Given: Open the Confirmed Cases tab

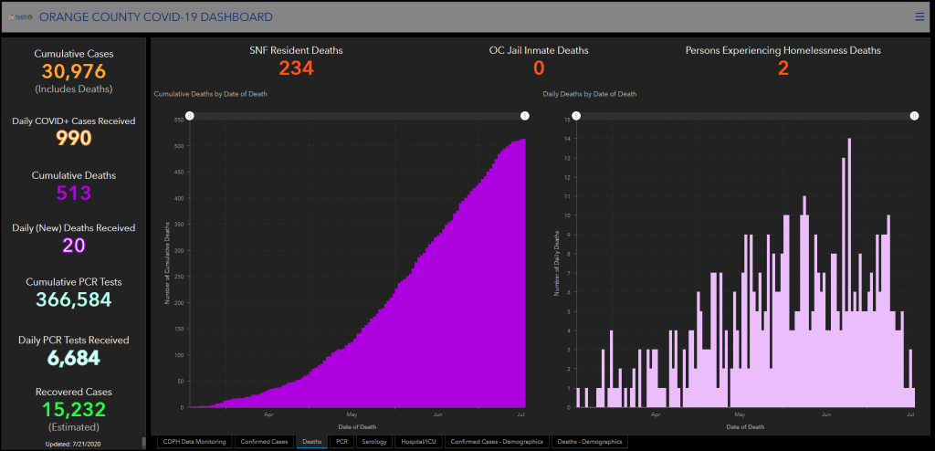Looking at the screenshot, I should [265, 442].
